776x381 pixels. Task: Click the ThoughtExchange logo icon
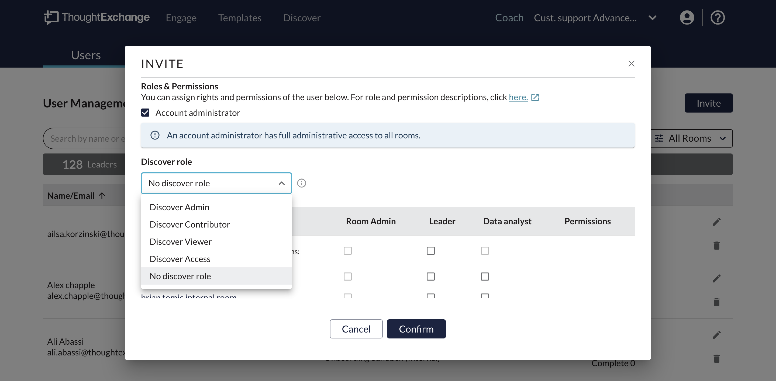tap(51, 17)
